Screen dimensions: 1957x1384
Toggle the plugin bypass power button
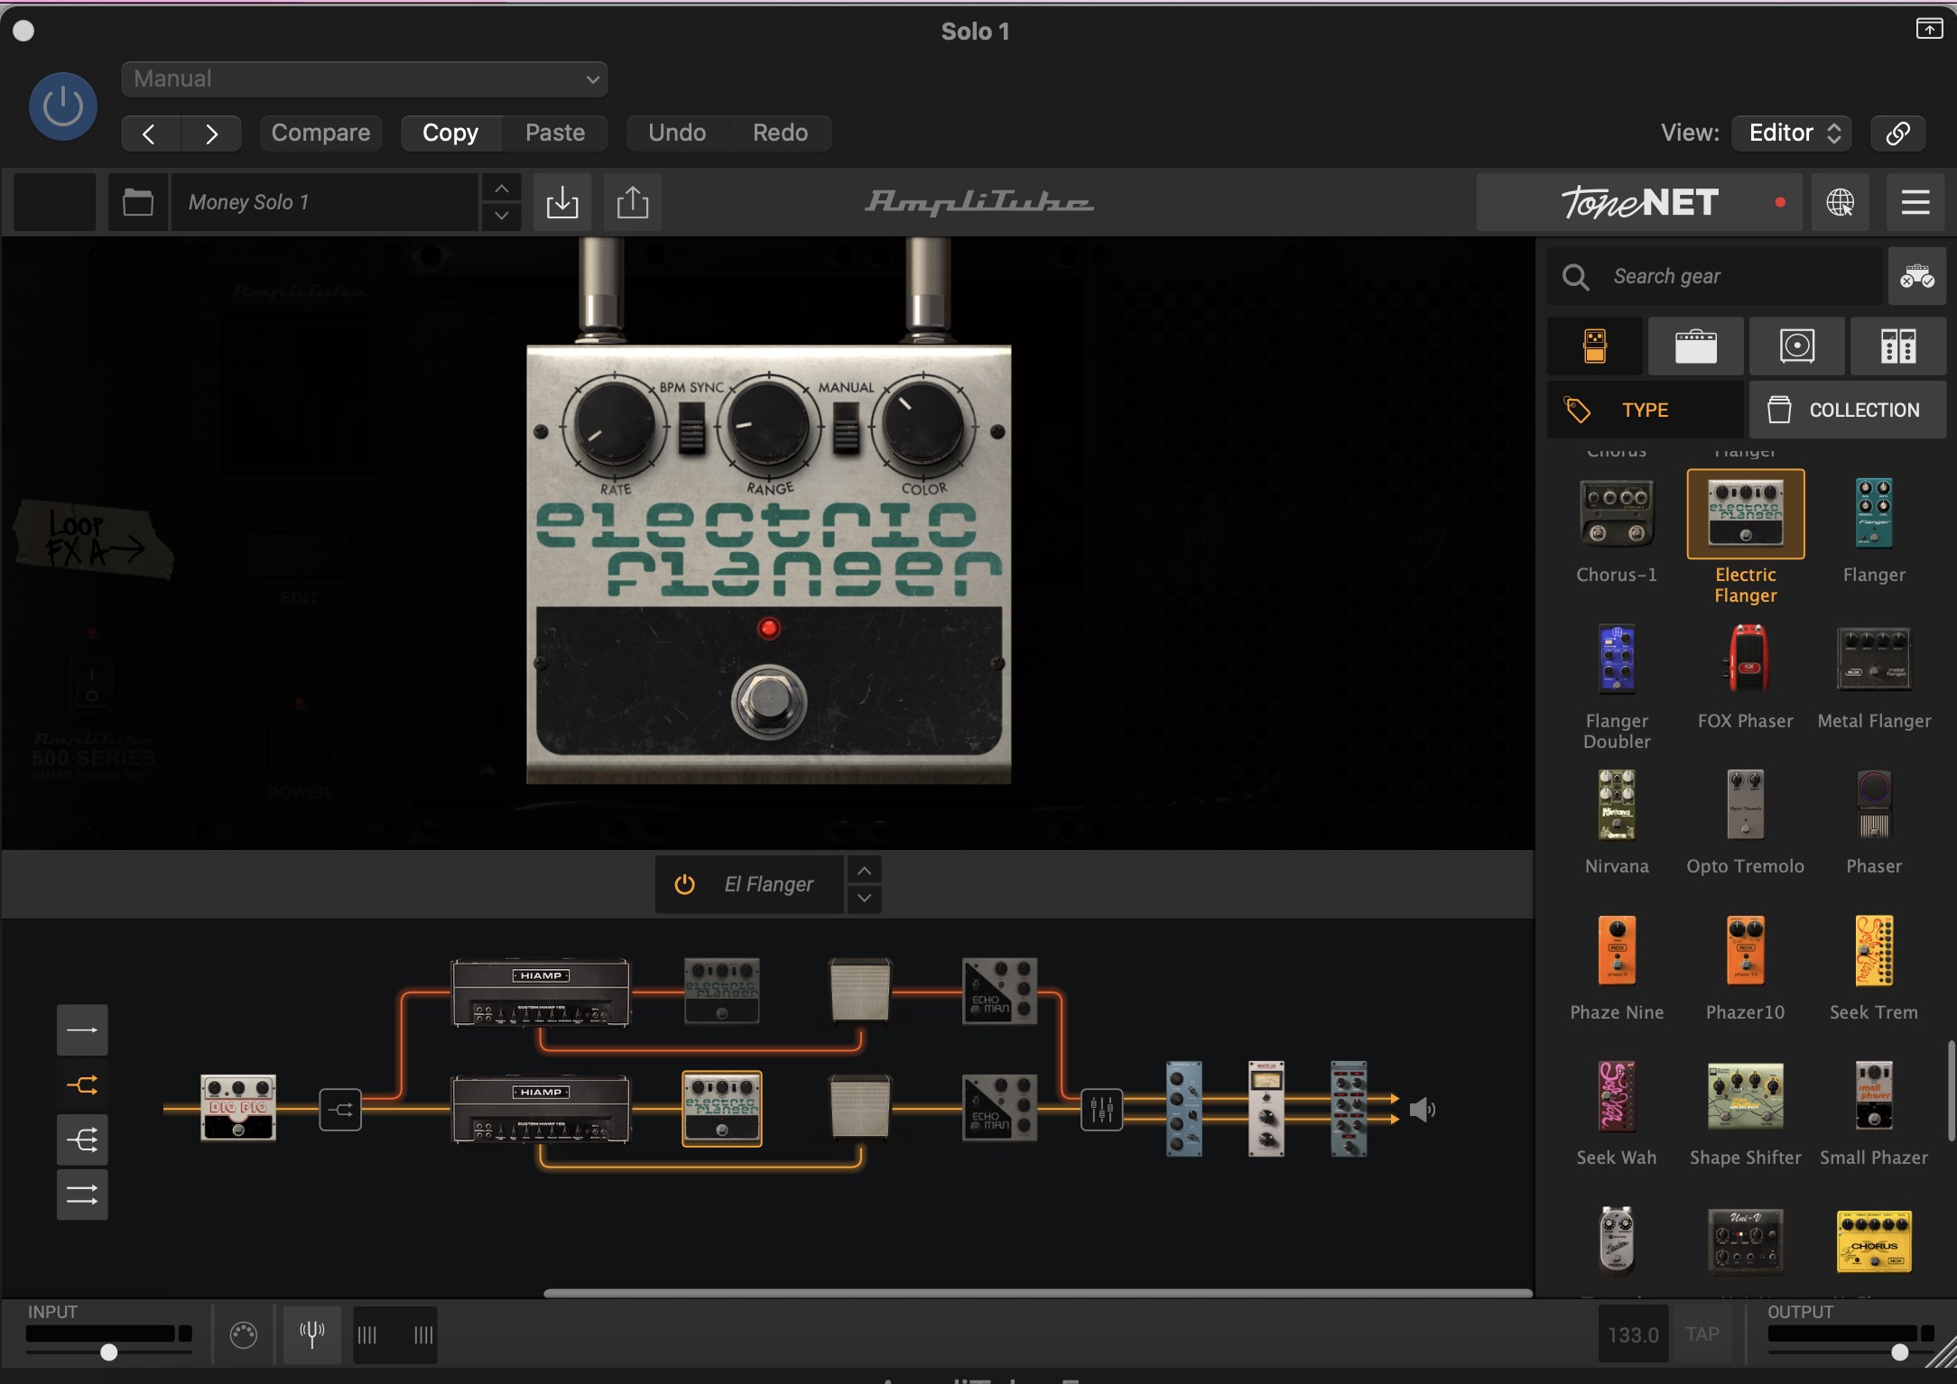(x=63, y=106)
